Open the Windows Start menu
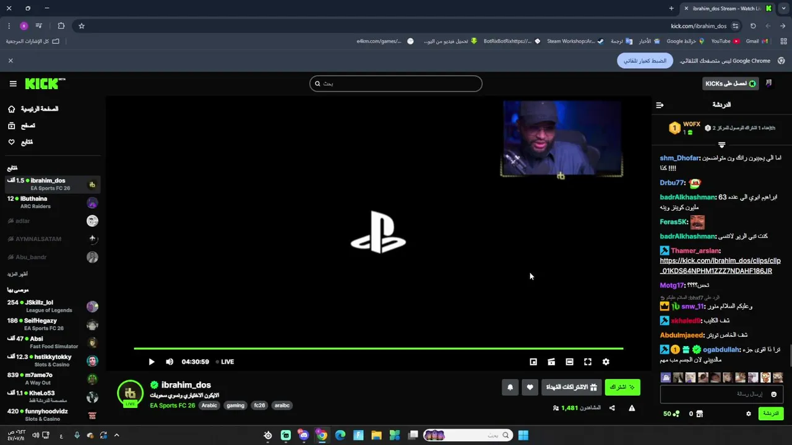792x445 pixels. [523, 435]
